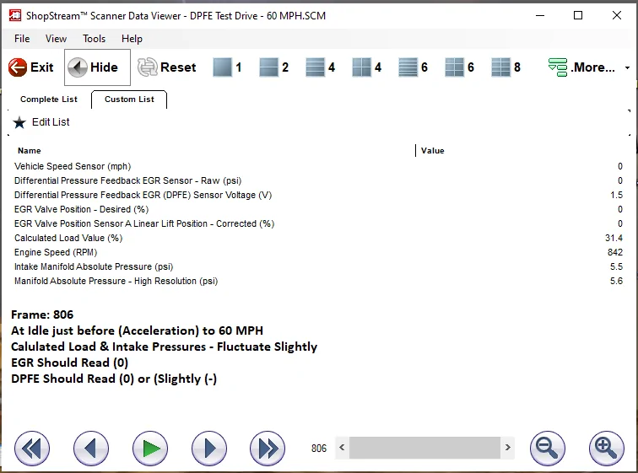
Task: Click the 842 engine speed value
Action: (x=615, y=252)
